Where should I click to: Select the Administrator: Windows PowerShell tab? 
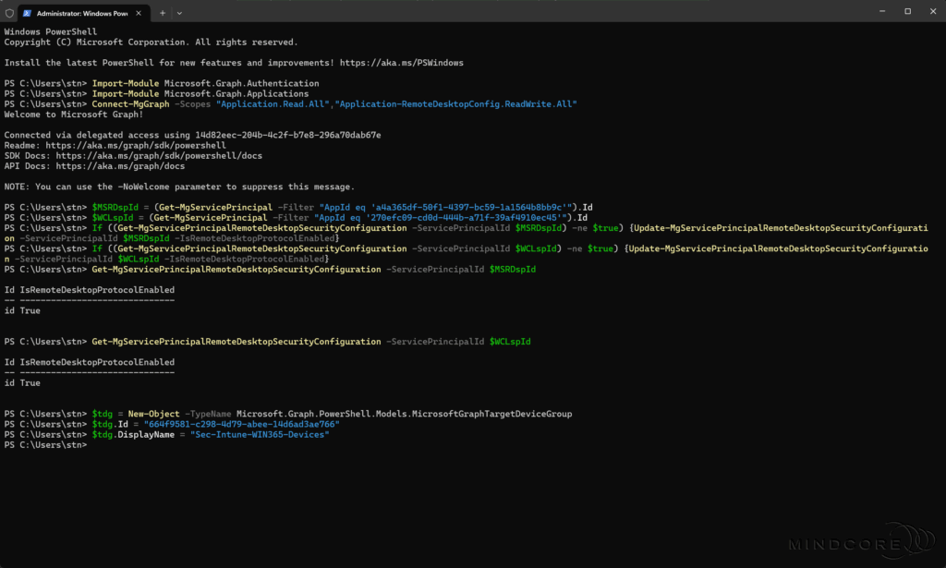pos(82,13)
